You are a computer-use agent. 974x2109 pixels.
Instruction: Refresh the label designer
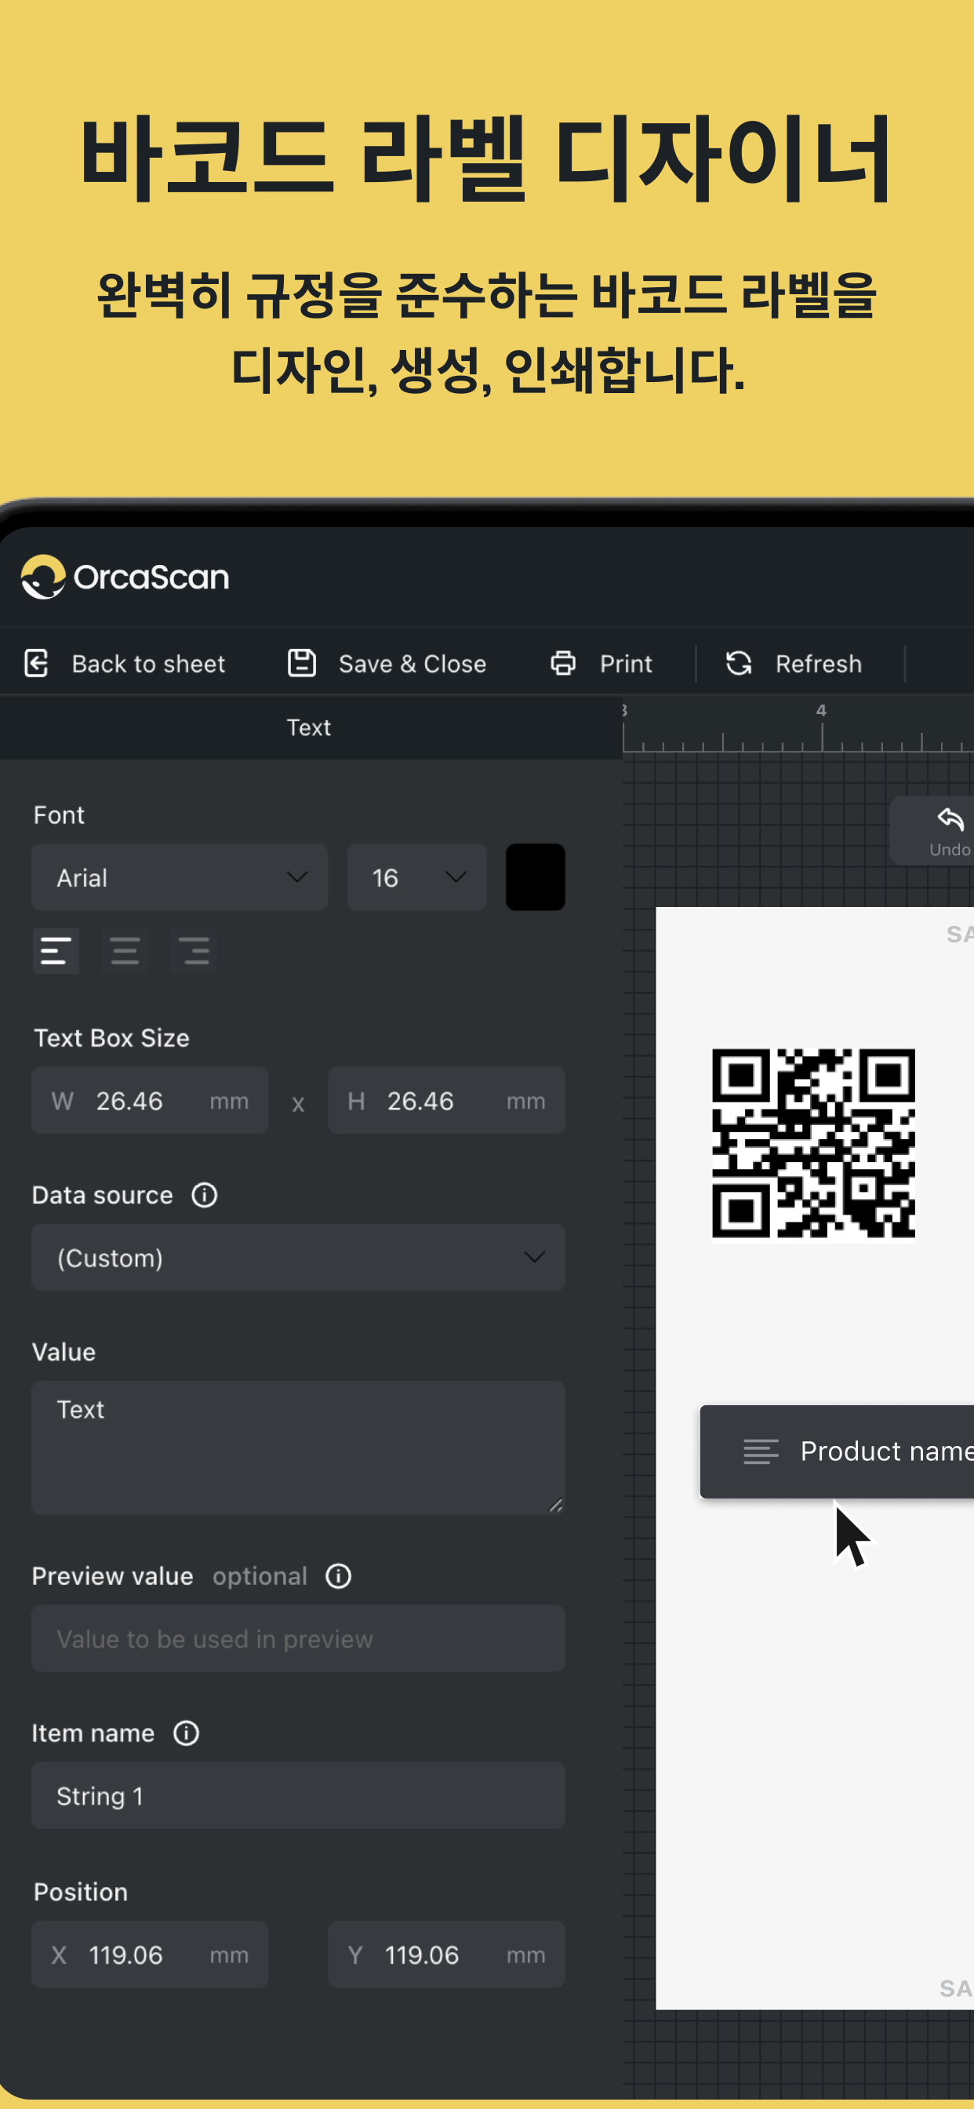tap(794, 663)
